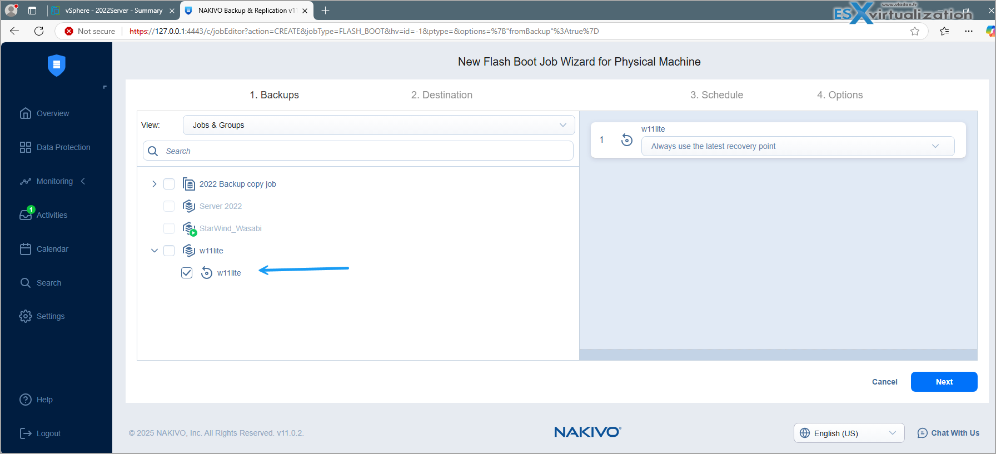The width and height of the screenshot is (996, 454).
Task: Open browser profile avatar
Action: (x=11, y=10)
